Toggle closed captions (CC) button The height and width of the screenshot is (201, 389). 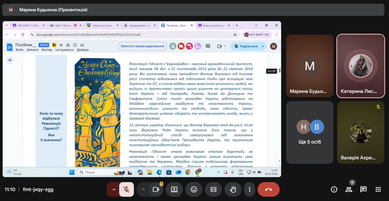pos(213,189)
